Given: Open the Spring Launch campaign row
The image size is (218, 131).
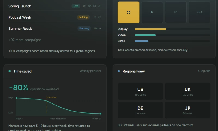Looking at the screenshot, I should [x=55, y=6].
